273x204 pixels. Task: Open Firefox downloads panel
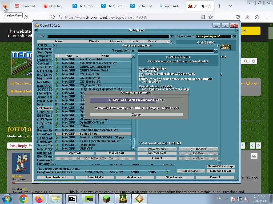(x=247, y=17)
